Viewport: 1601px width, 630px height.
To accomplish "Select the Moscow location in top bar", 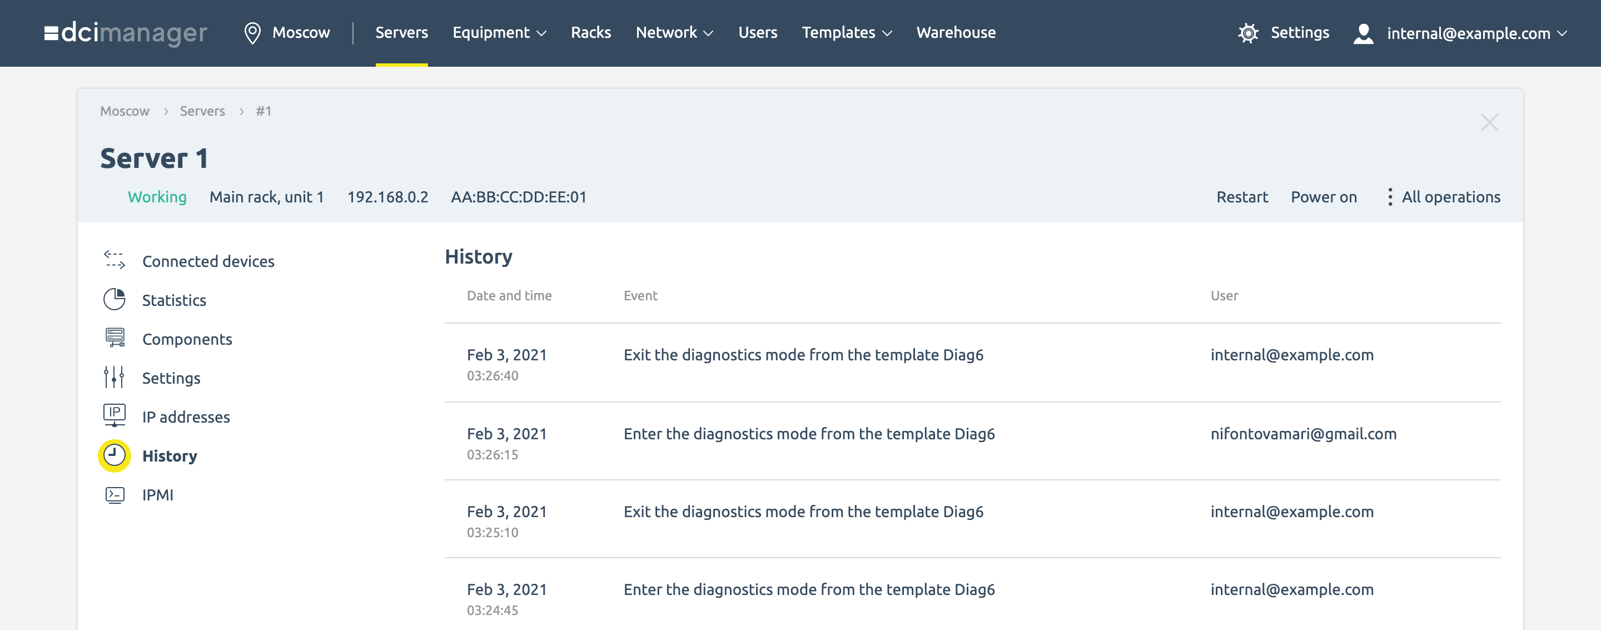I will (x=301, y=32).
